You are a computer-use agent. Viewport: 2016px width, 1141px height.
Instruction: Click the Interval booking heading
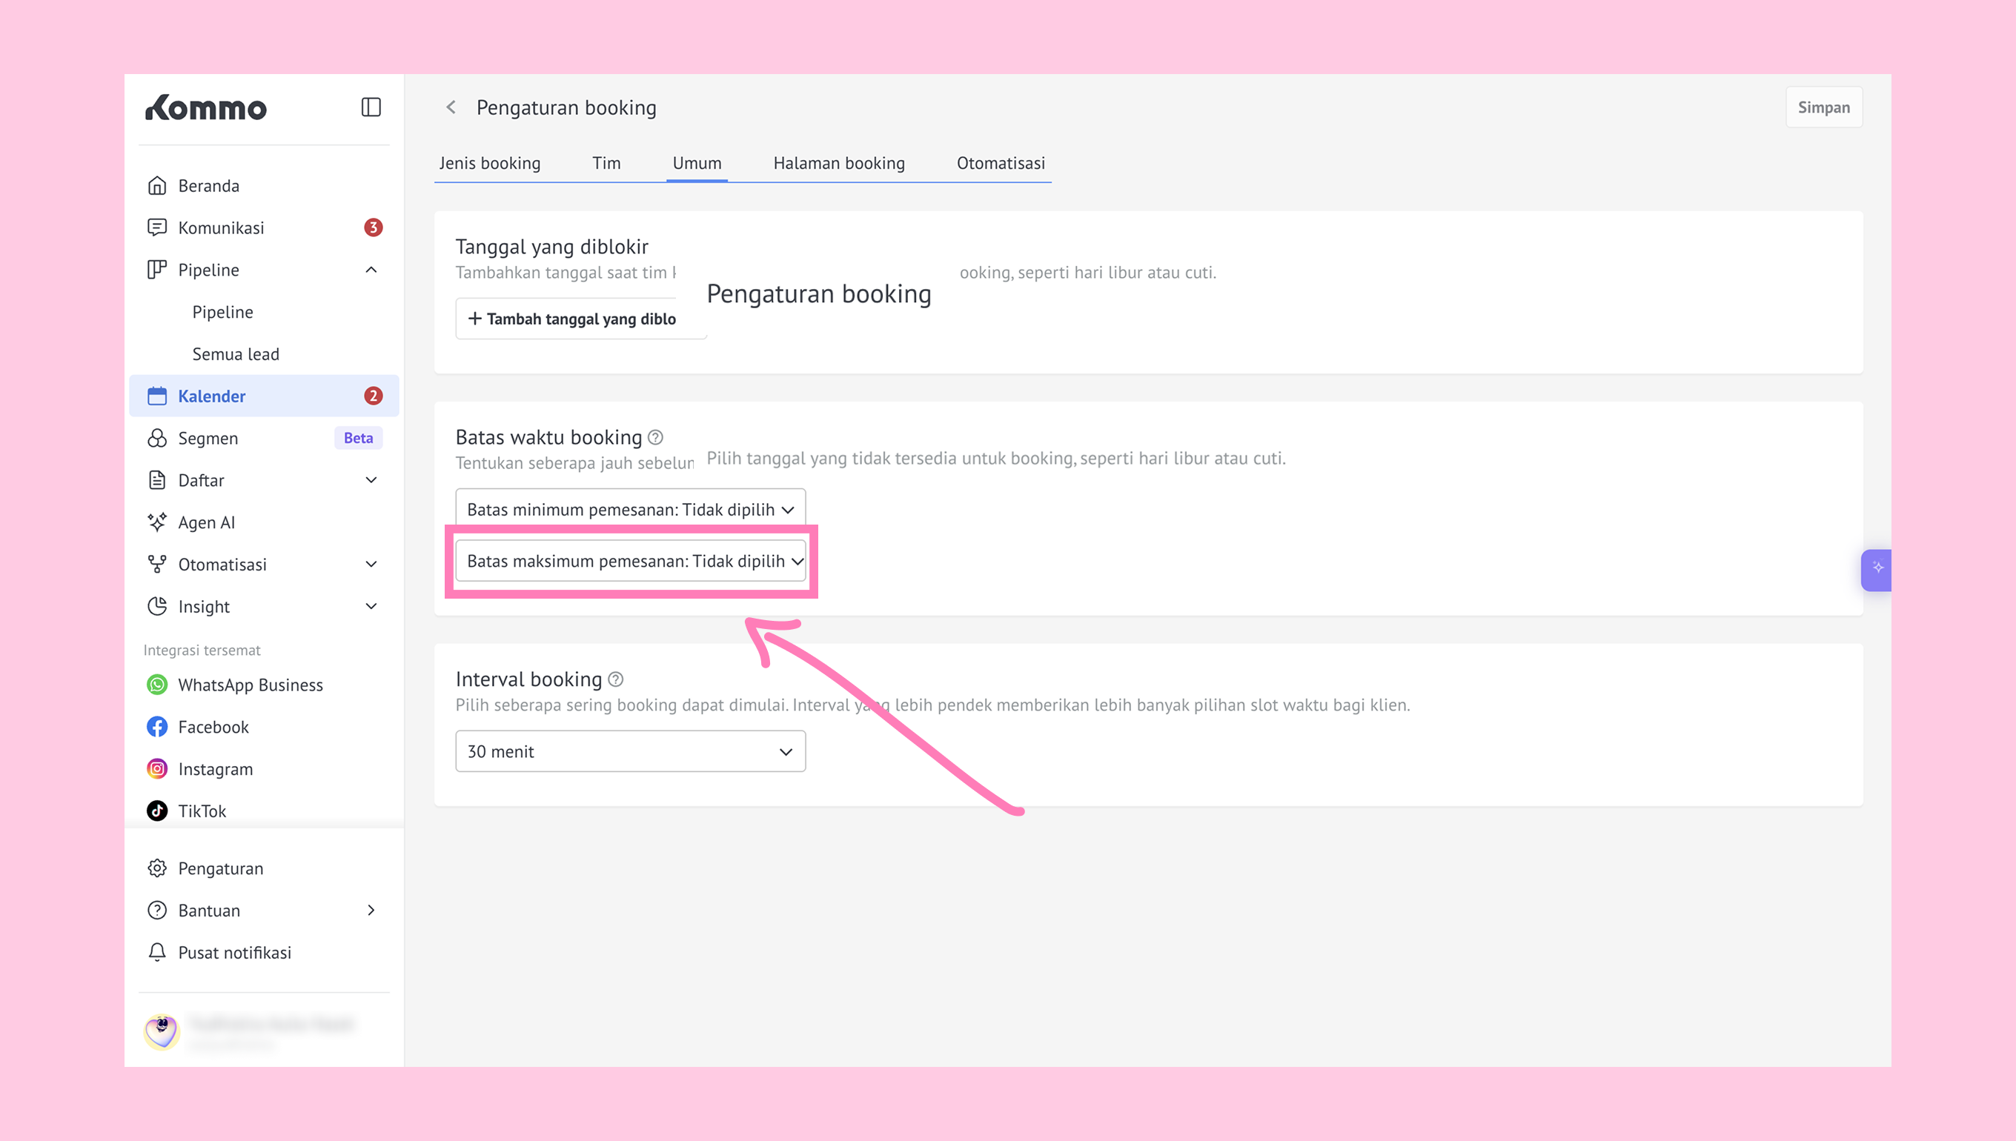coord(528,679)
